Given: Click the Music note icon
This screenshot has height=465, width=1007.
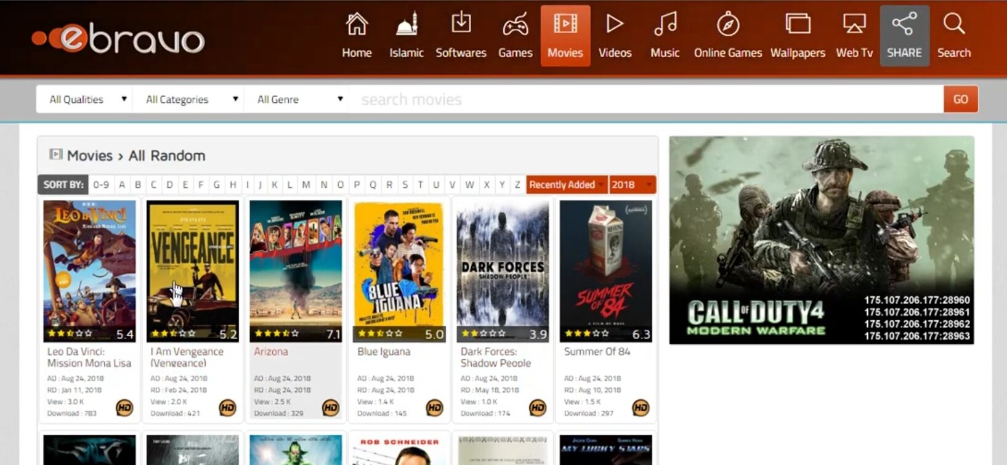Looking at the screenshot, I should click(665, 24).
